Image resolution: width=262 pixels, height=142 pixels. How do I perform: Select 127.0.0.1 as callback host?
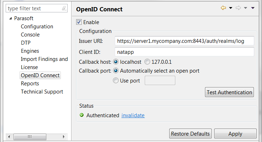coord(147,62)
